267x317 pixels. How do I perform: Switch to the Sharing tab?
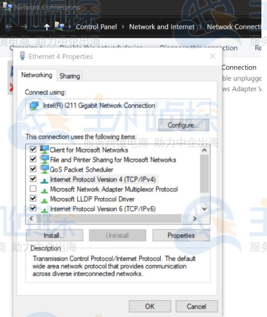point(70,76)
